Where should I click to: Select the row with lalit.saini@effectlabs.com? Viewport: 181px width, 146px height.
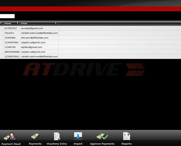pyautogui.click(x=90, y=38)
